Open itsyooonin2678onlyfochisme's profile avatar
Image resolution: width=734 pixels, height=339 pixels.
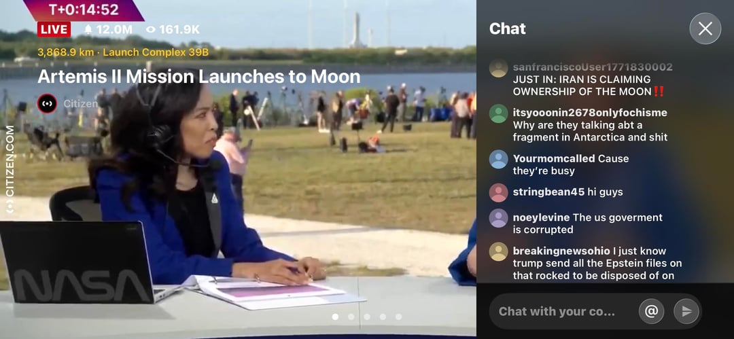pyautogui.click(x=499, y=113)
